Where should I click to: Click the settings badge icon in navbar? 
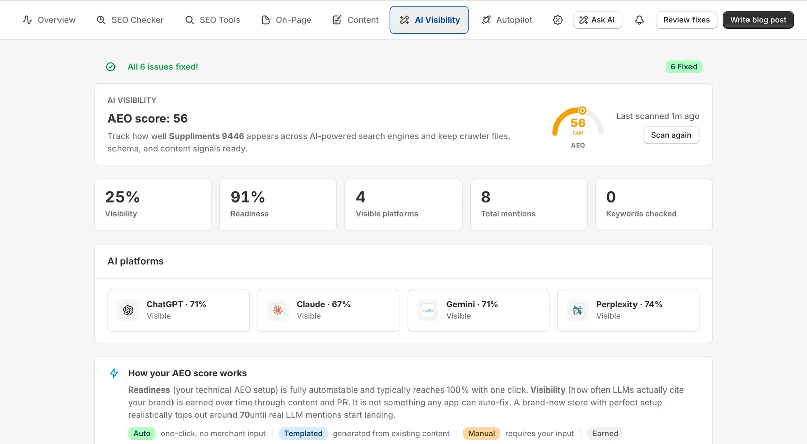(x=558, y=20)
